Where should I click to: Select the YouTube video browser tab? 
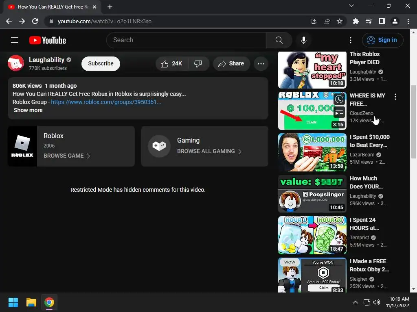pyautogui.click(x=52, y=7)
